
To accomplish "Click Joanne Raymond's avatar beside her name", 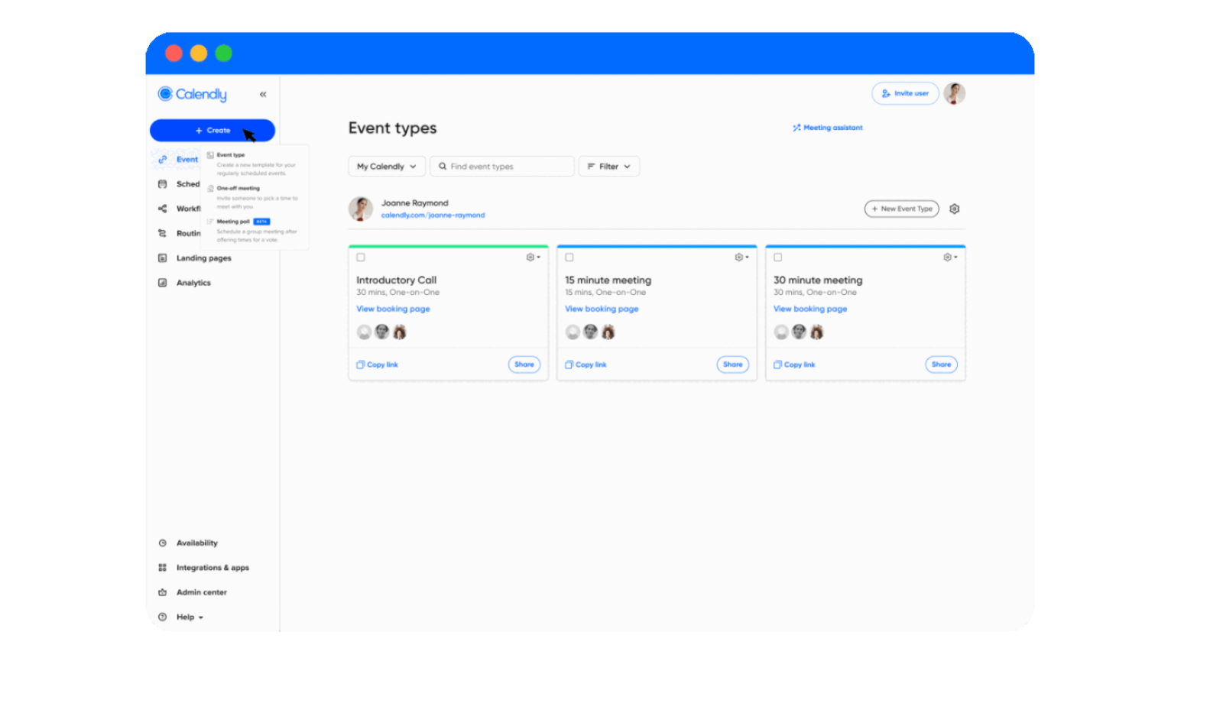I will click(361, 209).
